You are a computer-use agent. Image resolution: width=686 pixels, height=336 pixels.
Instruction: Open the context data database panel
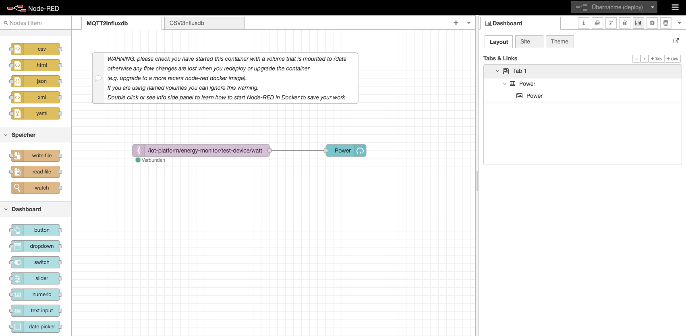pos(665,23)
